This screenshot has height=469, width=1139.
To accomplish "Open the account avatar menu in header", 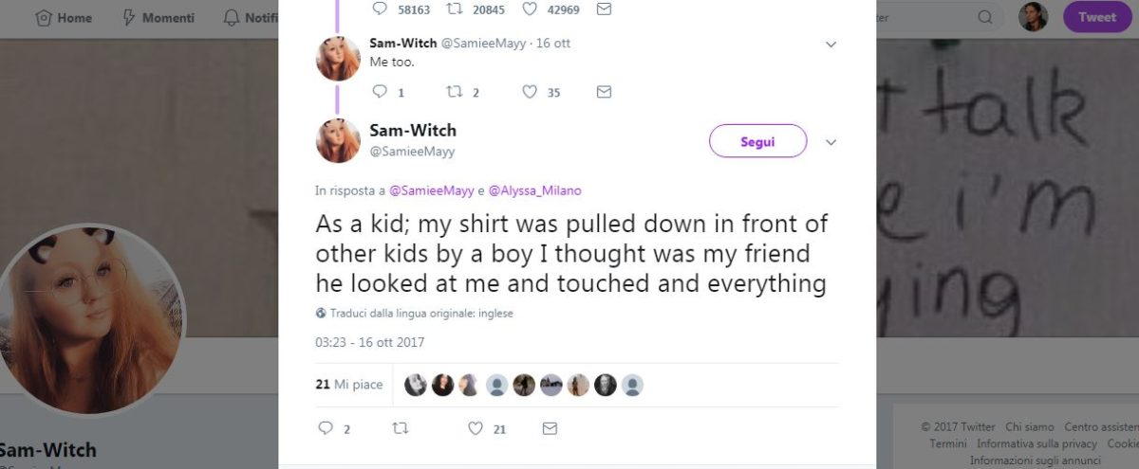I will [1033, 17].
